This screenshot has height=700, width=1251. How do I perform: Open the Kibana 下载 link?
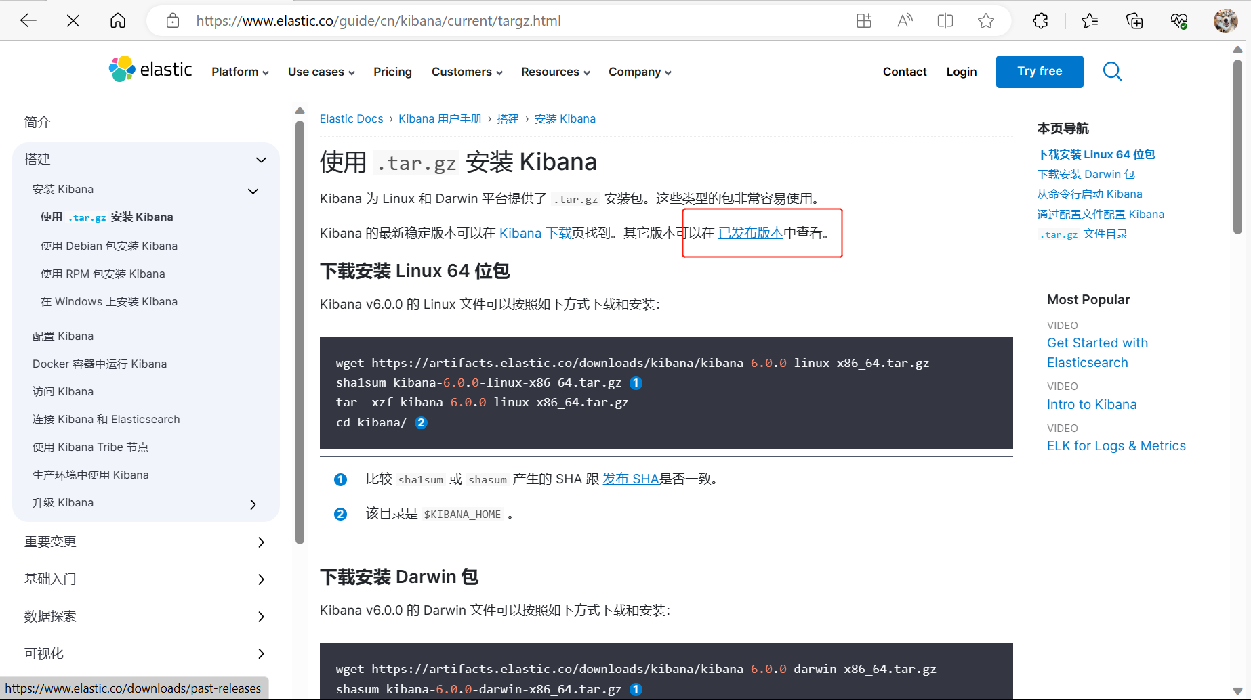pos(535,234)
